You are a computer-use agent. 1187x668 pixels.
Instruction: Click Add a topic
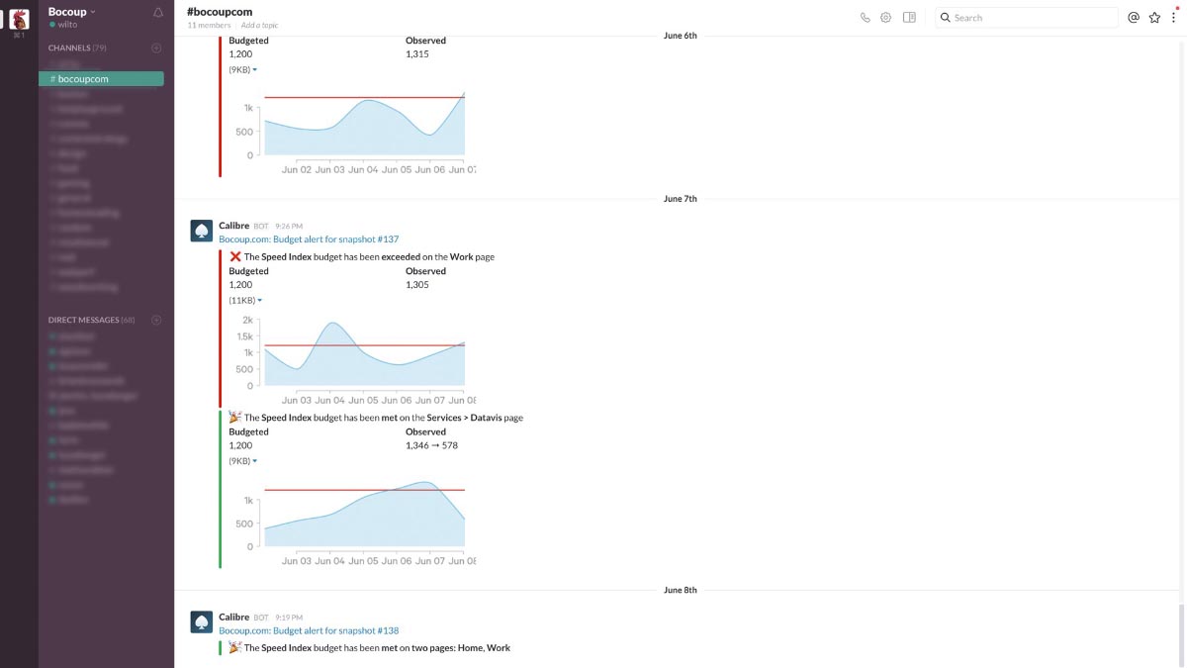point(259,25)
